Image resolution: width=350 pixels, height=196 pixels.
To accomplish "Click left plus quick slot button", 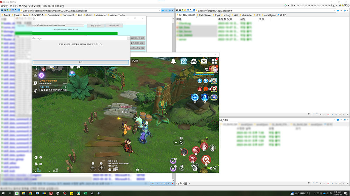I will [x=93, y=168].
